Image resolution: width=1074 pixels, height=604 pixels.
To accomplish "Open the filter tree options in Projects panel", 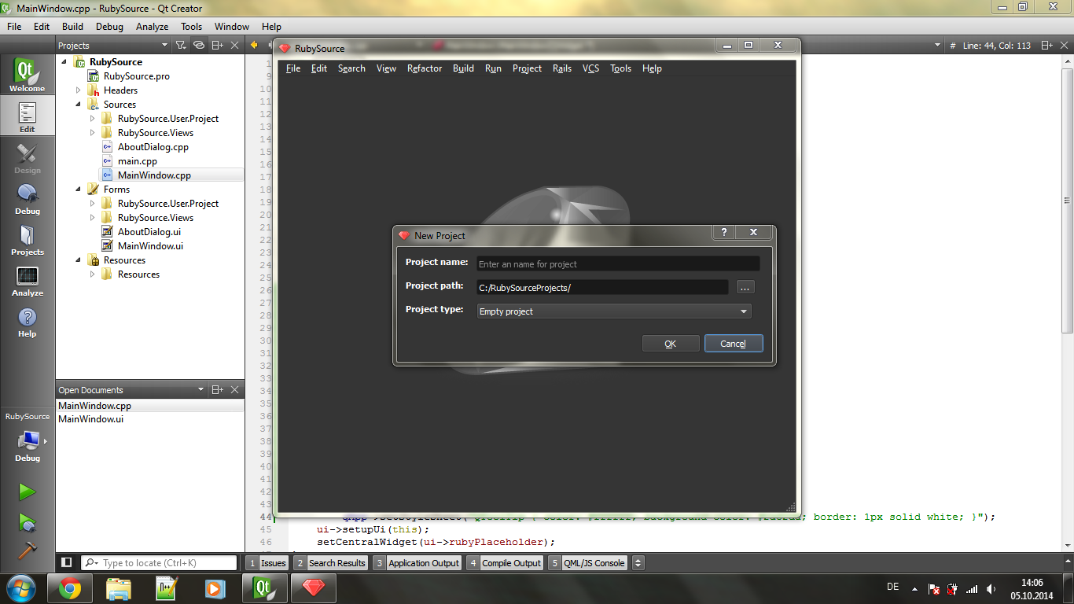I will [x=181, y=46].
